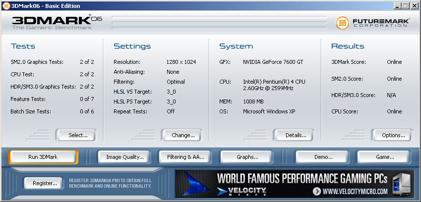Click the Filtering value Optimal
Image resolution: width=421 pixels, height=202 pixels.
tap(176, 82)
